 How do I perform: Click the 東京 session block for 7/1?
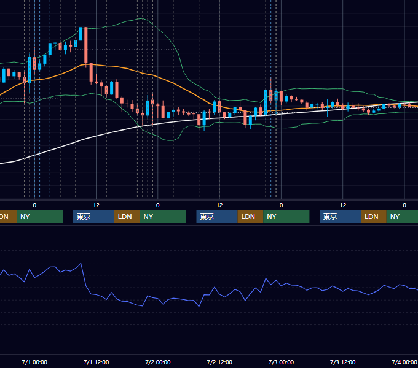pyautogui.click(x=93, y=217)
